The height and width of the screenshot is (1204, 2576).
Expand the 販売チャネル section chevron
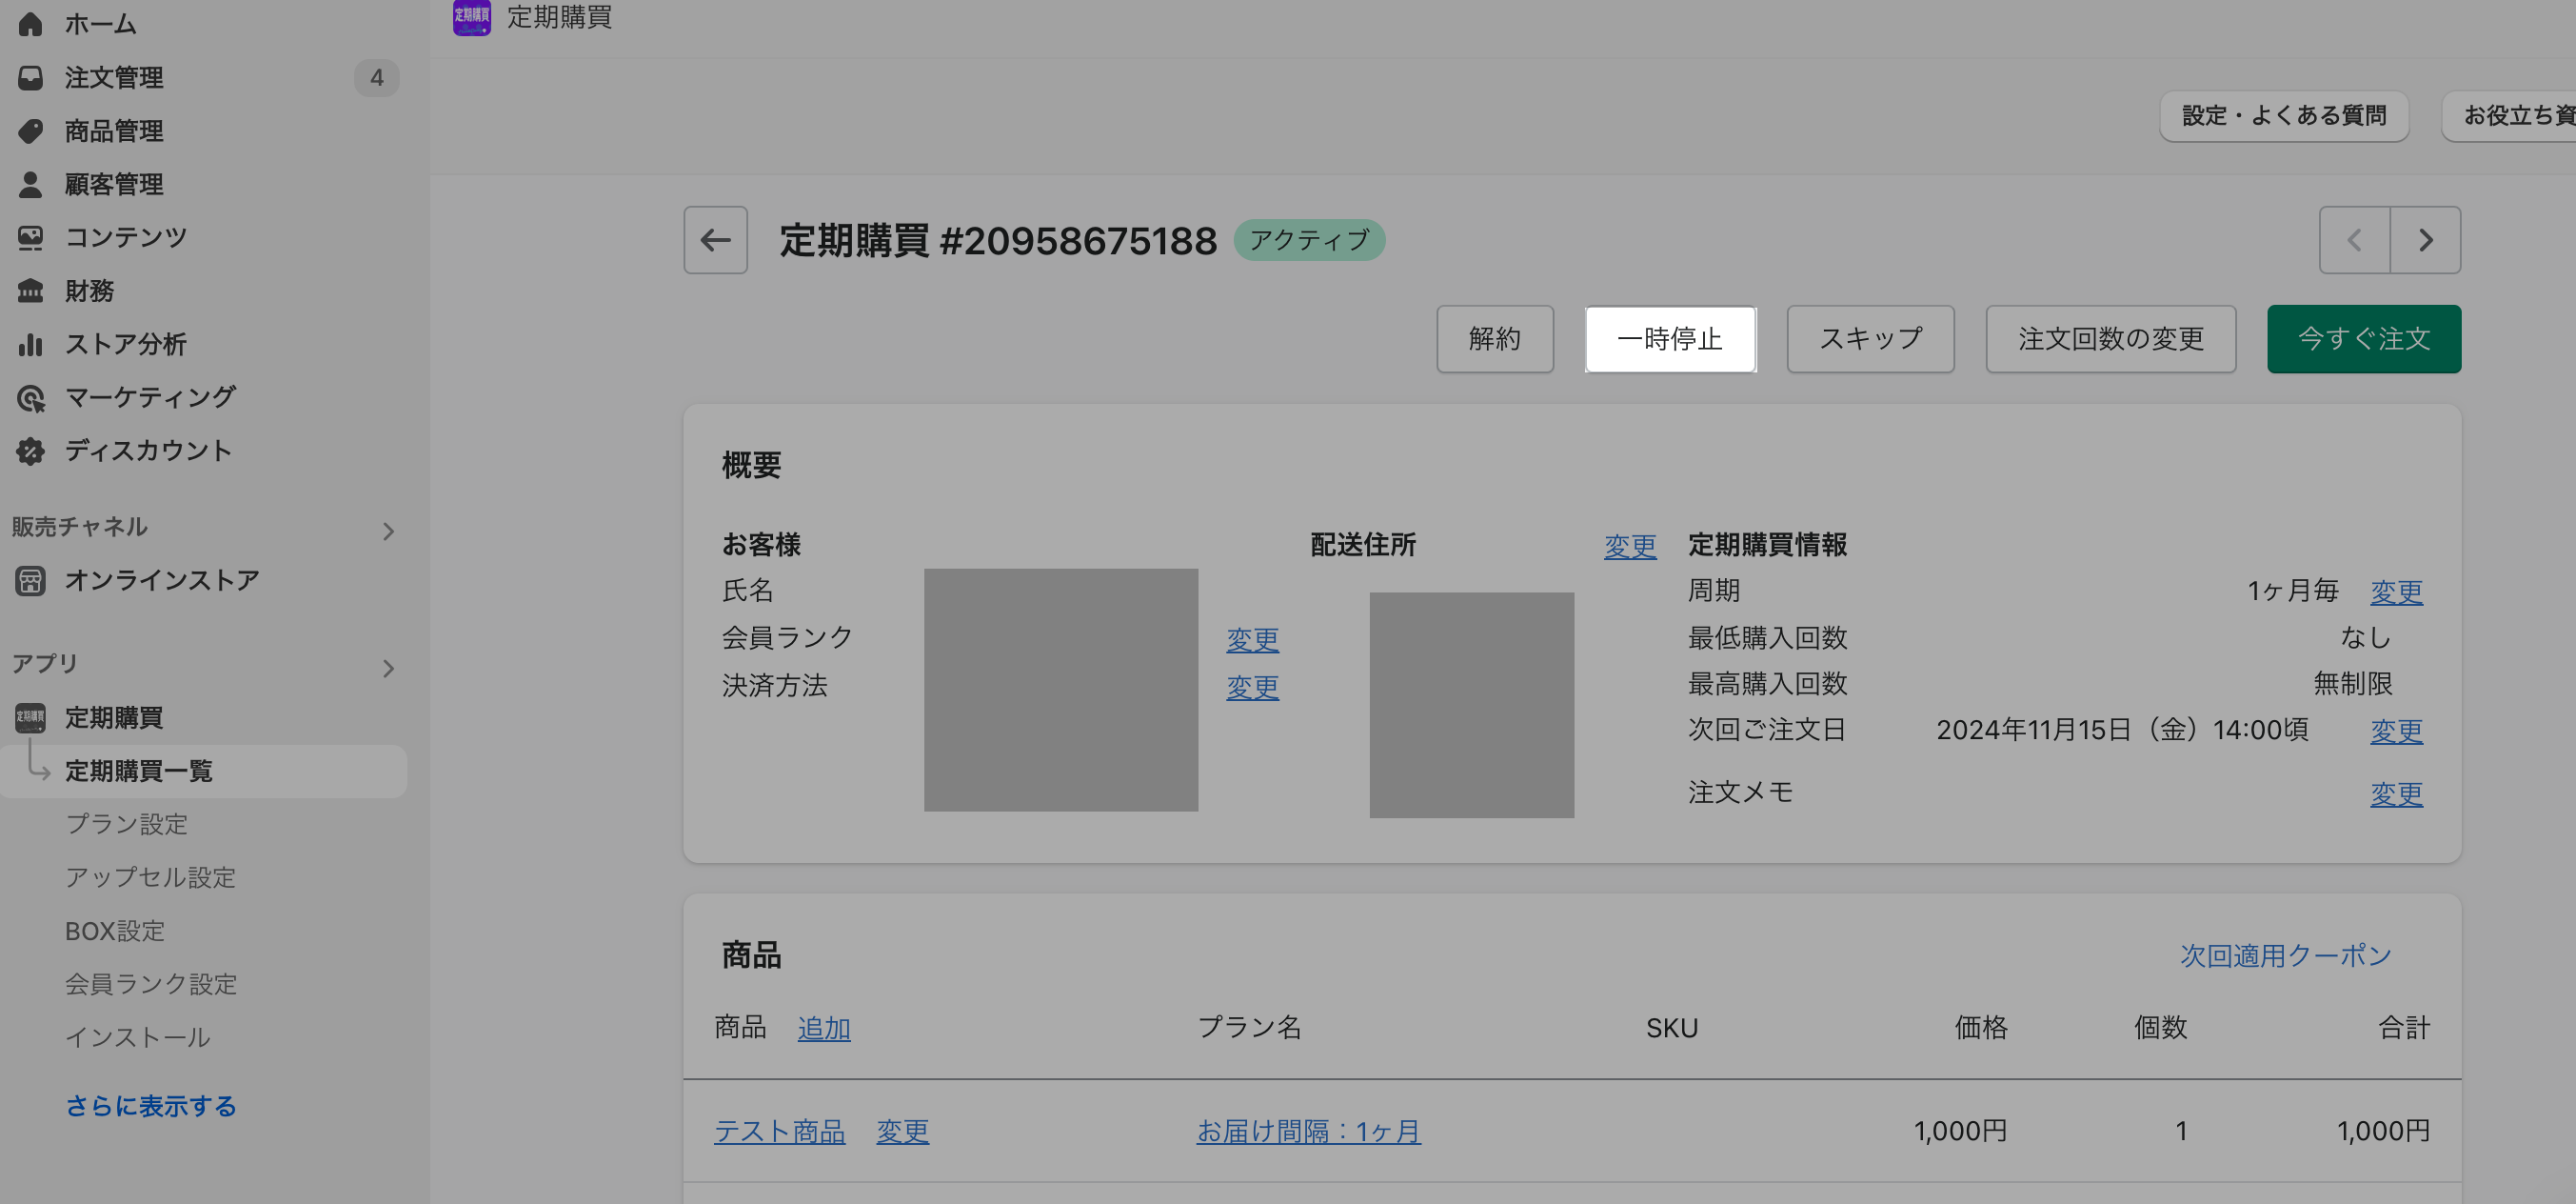(x=388, y=532)
